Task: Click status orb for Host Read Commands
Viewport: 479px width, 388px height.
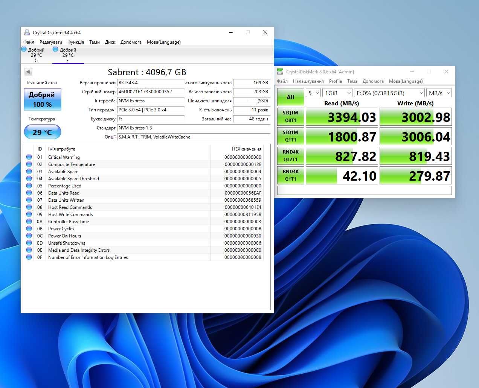Action: [29, 207]
